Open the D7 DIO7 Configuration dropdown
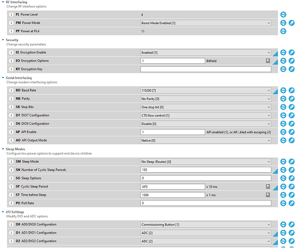This screenshot has width=297, height=251. click(206, 115)
